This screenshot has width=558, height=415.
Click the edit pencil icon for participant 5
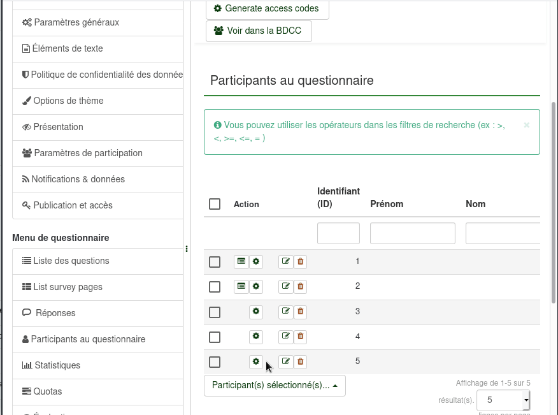click(286, 361)
